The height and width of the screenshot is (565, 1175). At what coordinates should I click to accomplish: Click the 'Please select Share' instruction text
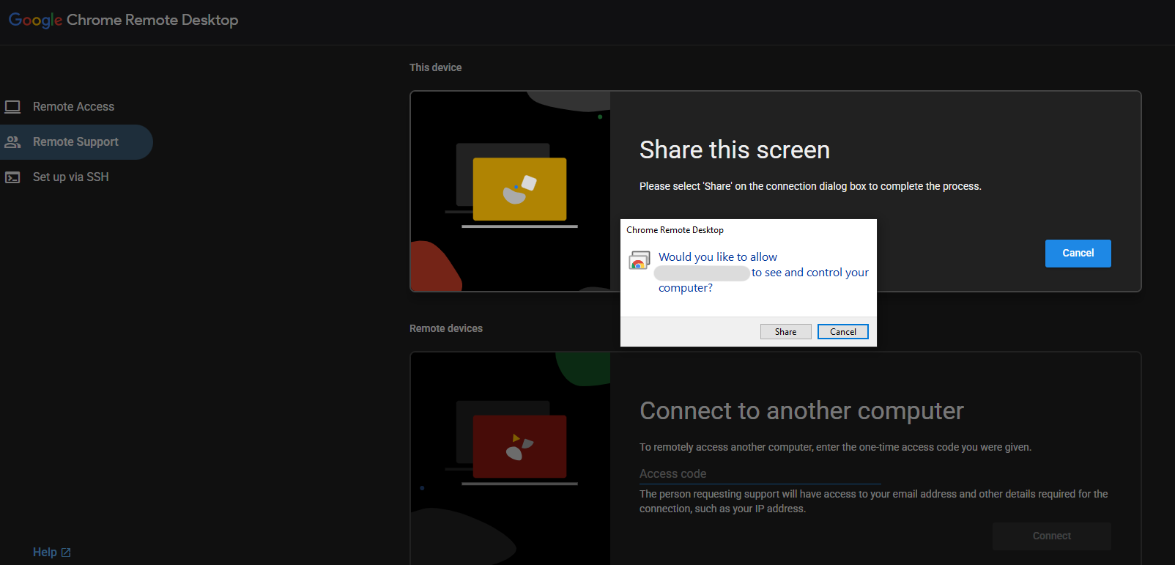click(x=810, y=186)
